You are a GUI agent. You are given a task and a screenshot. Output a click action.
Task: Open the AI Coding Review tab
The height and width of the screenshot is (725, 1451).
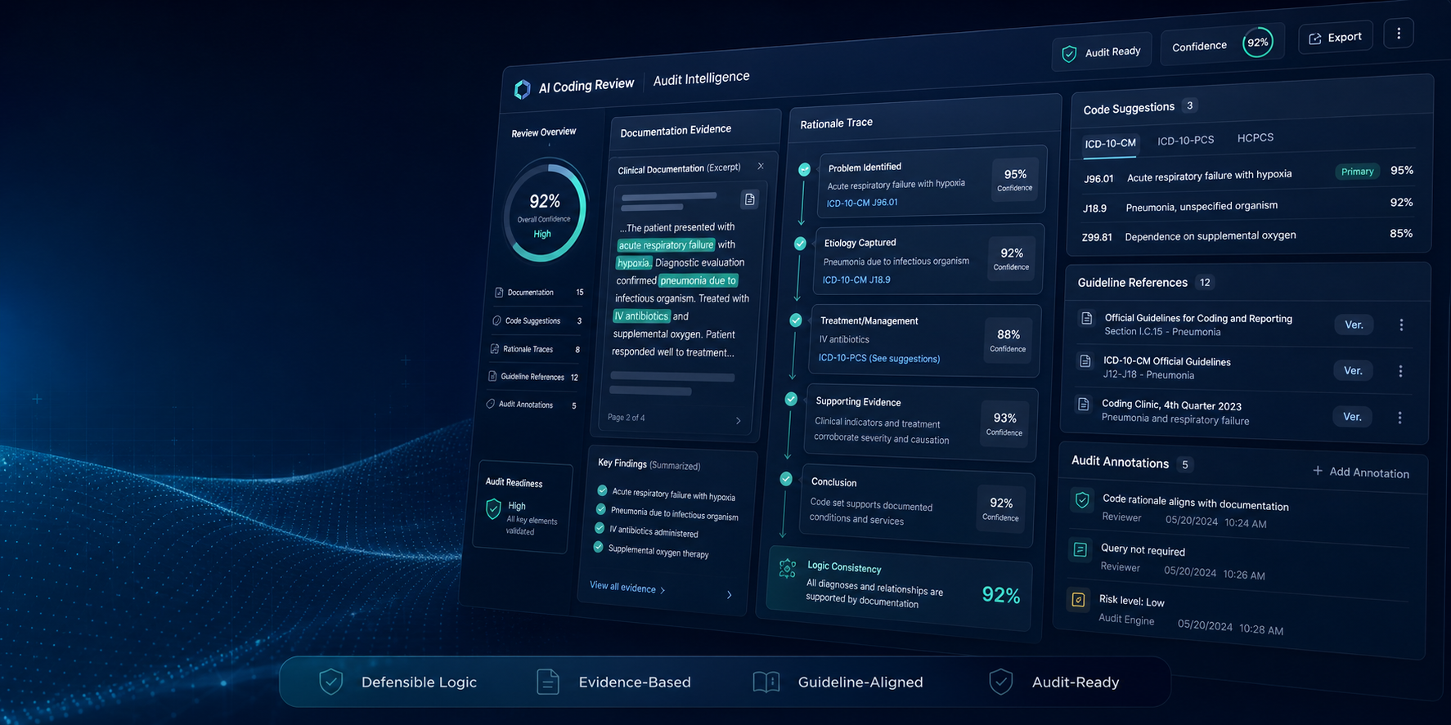click(586, 85)
